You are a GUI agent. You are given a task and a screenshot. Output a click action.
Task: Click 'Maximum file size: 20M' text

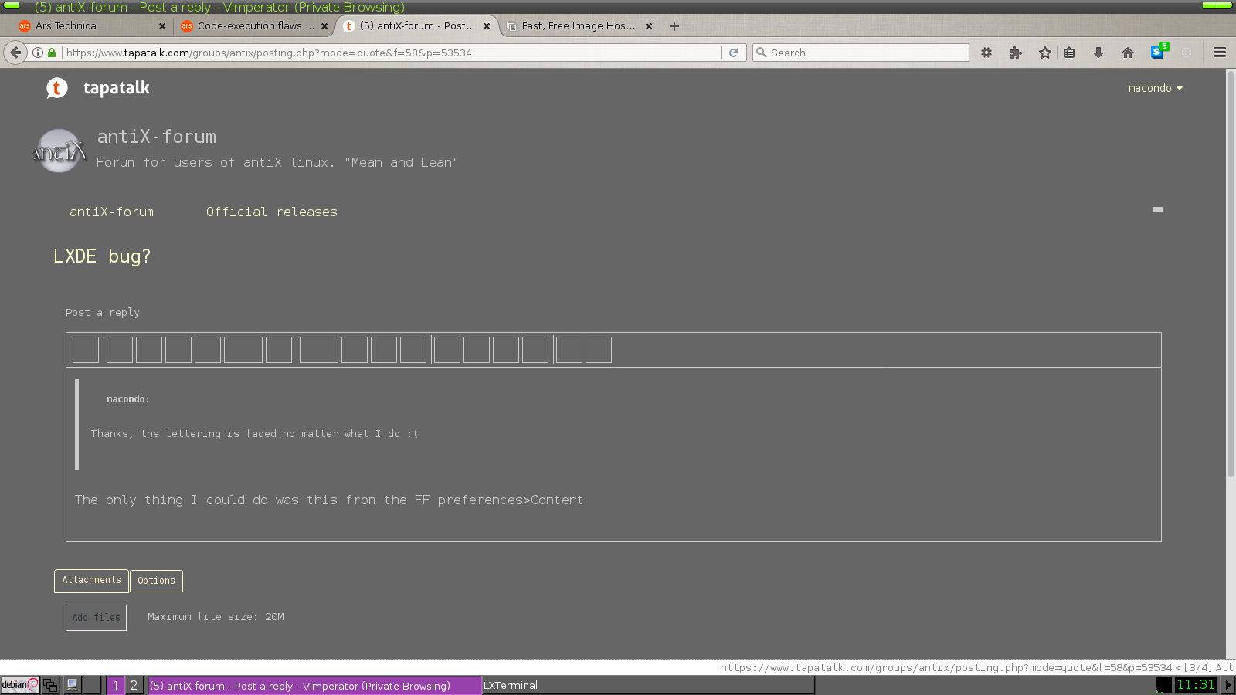point(216,617)
